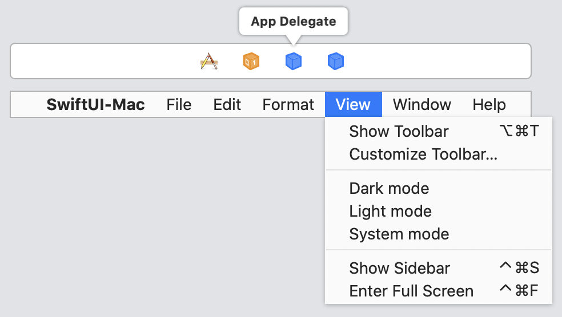This screenshot has width=562, height=317.
Task: Open the File menu
Action: 179,105
